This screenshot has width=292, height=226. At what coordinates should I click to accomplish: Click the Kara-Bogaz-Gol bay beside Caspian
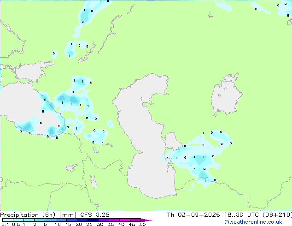click(x=172, y=141)
